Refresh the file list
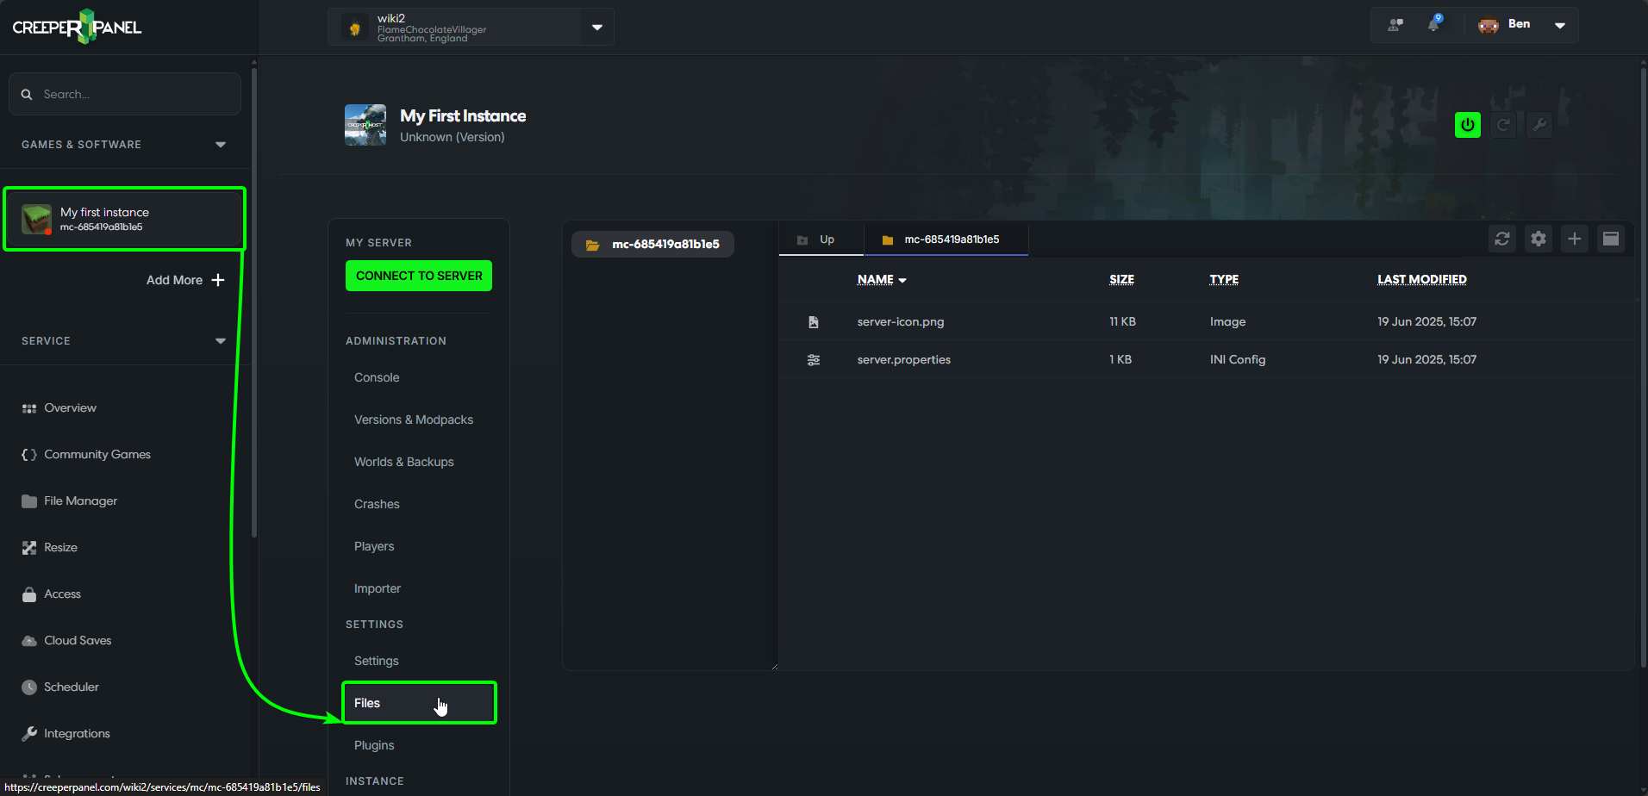Viewport: 1648px width, 796px height. [x=1502, y=239]
